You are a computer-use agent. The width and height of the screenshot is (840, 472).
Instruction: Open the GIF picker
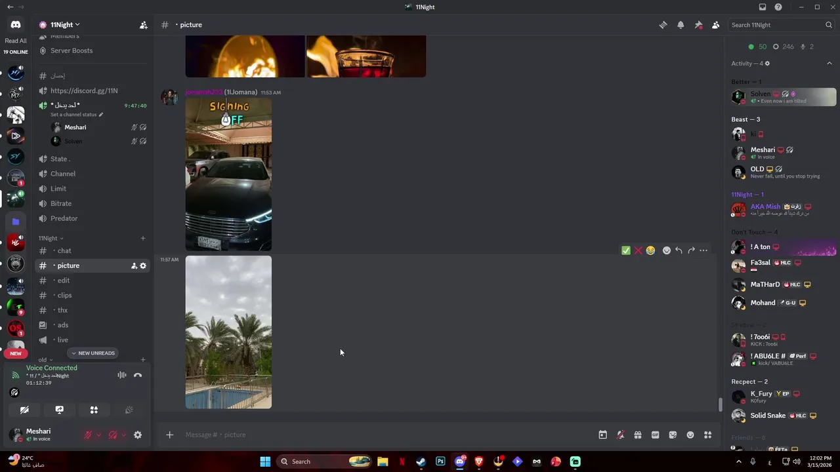pos(655,435)
